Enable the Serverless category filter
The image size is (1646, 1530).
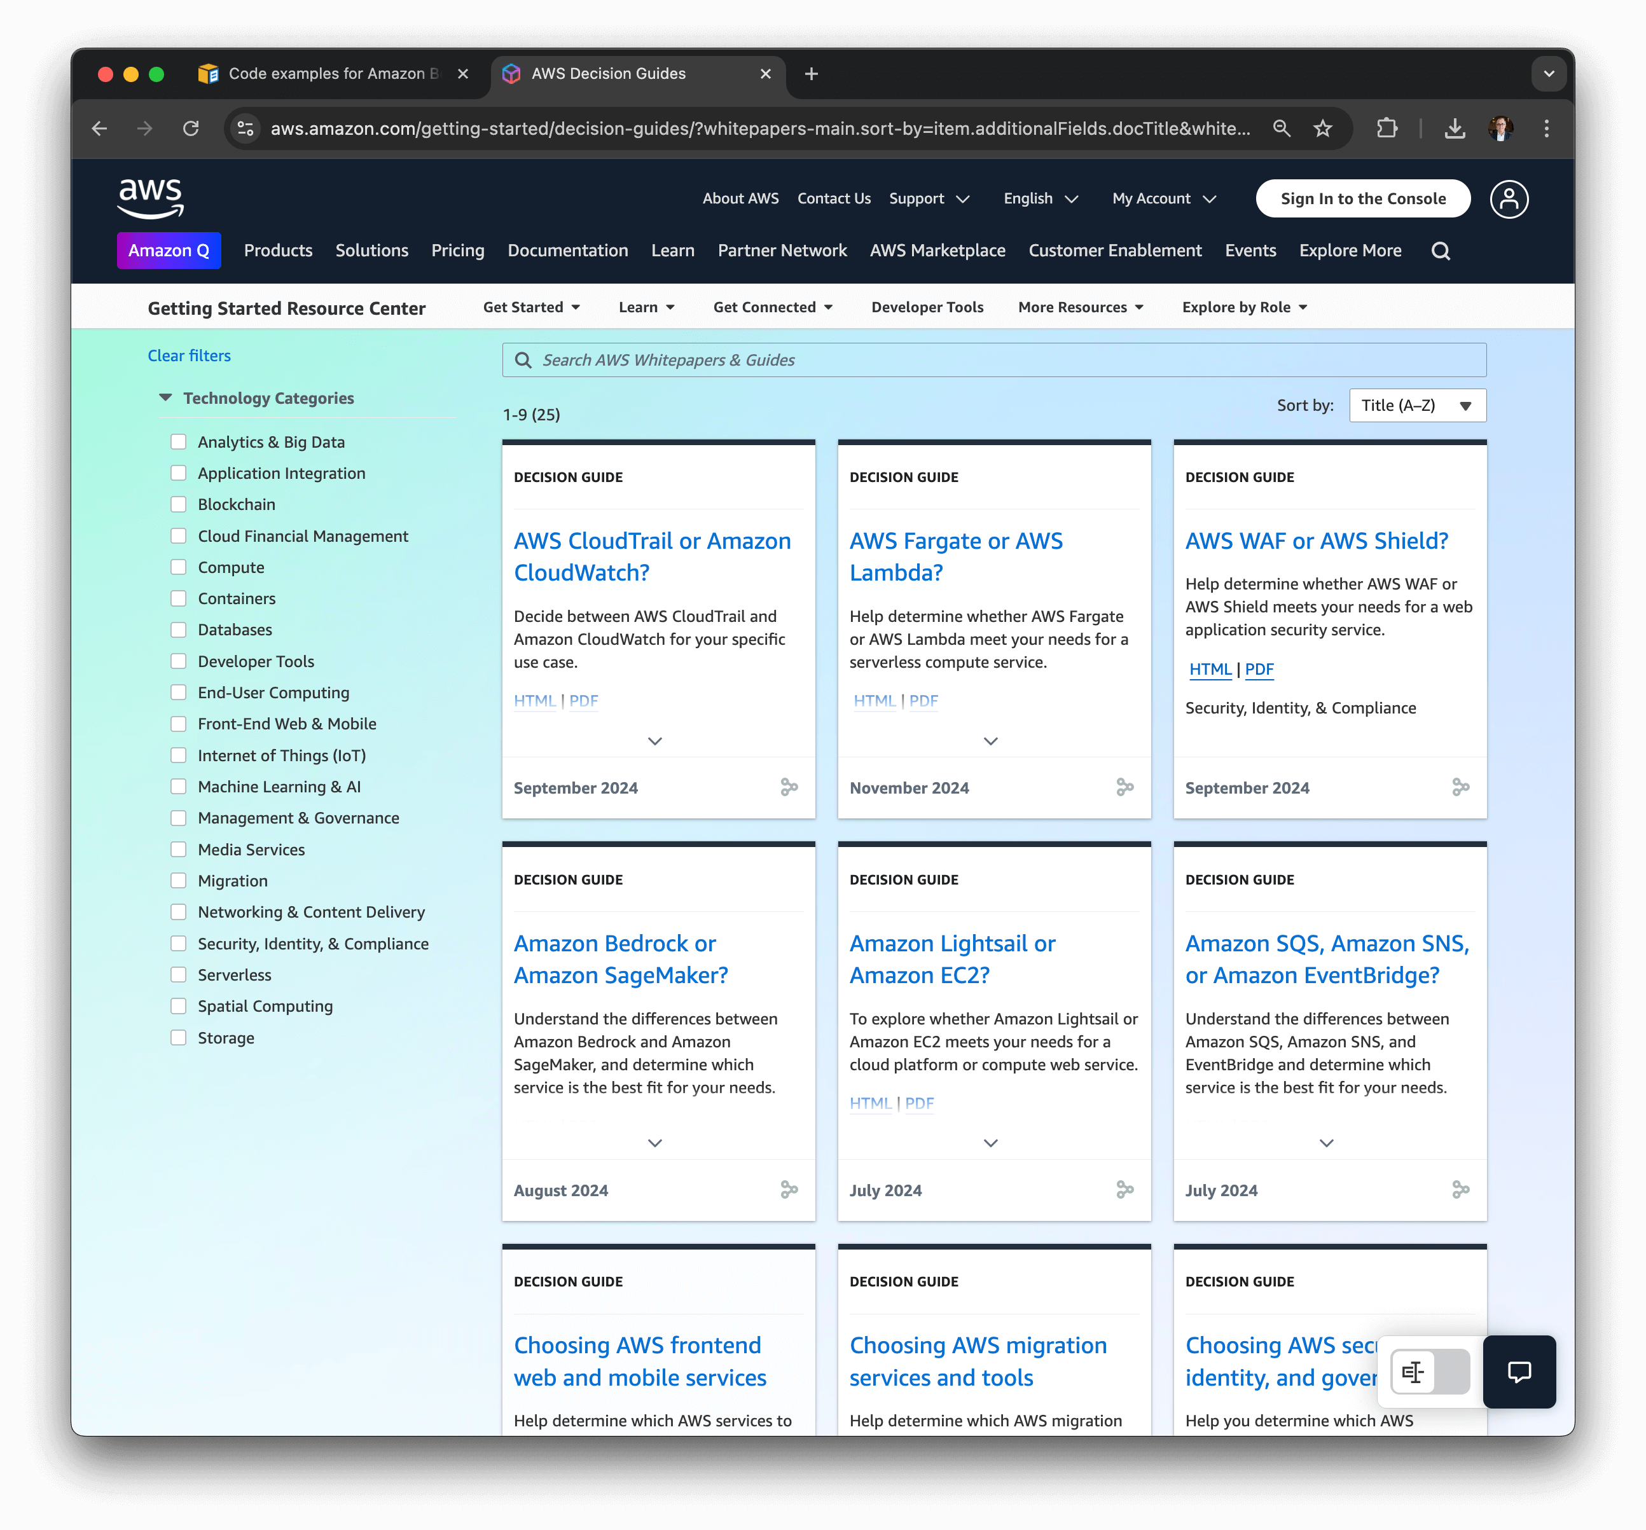click(x=179, y=974)
